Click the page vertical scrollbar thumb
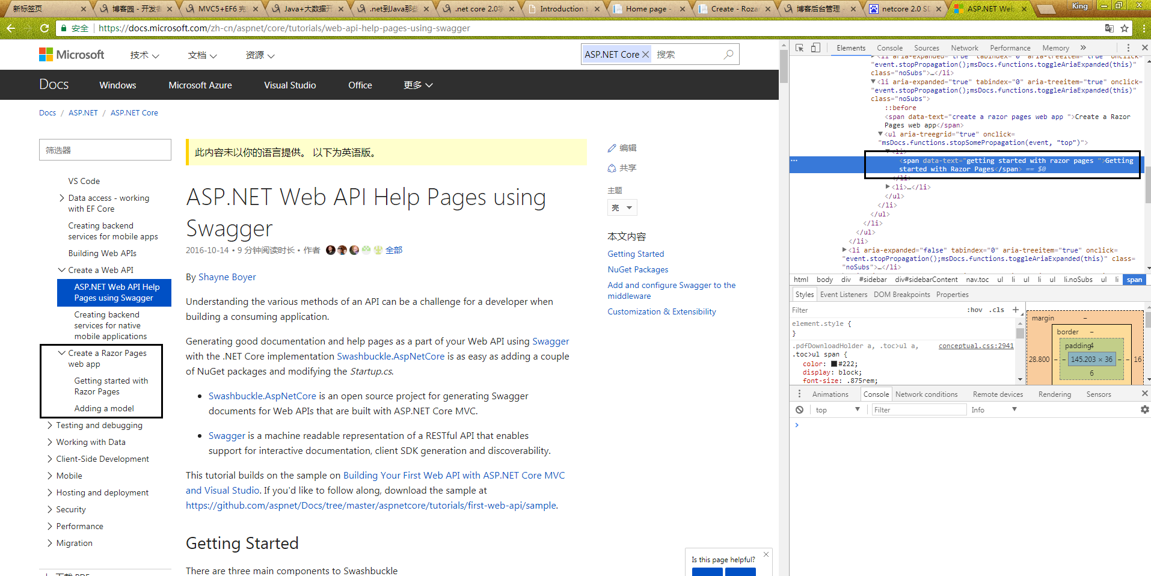 (784, 66)
